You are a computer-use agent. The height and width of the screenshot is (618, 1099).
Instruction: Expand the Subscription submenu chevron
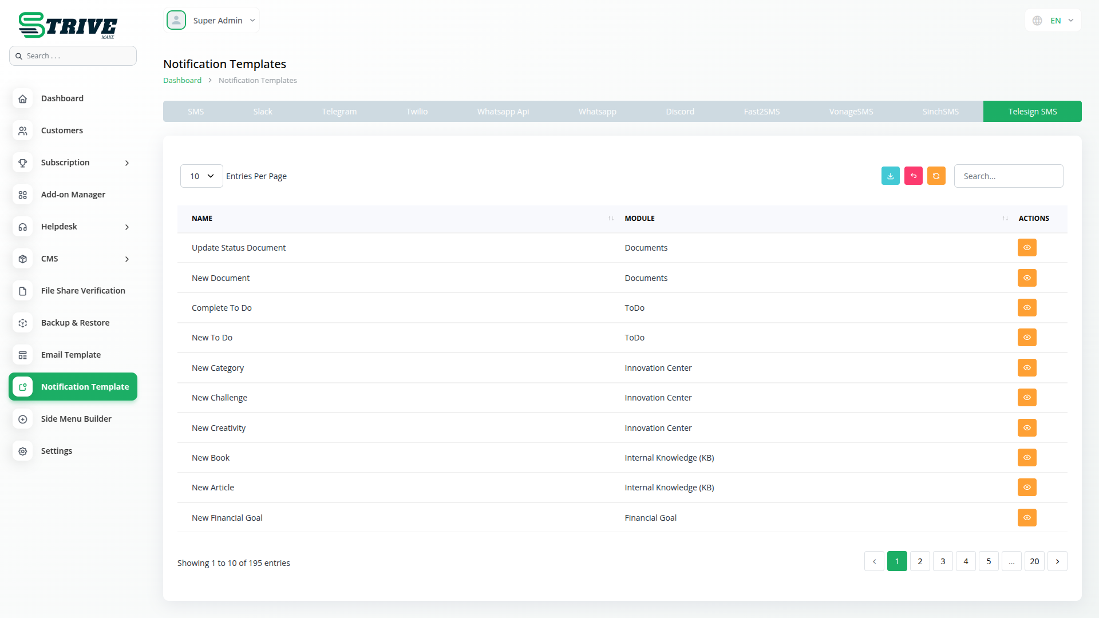127,163
